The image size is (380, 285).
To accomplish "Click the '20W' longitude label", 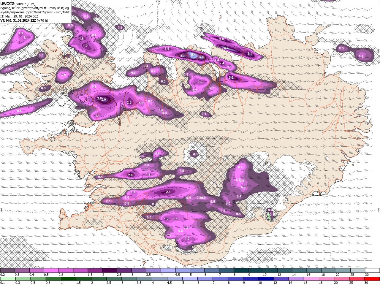I will (158, 1).
